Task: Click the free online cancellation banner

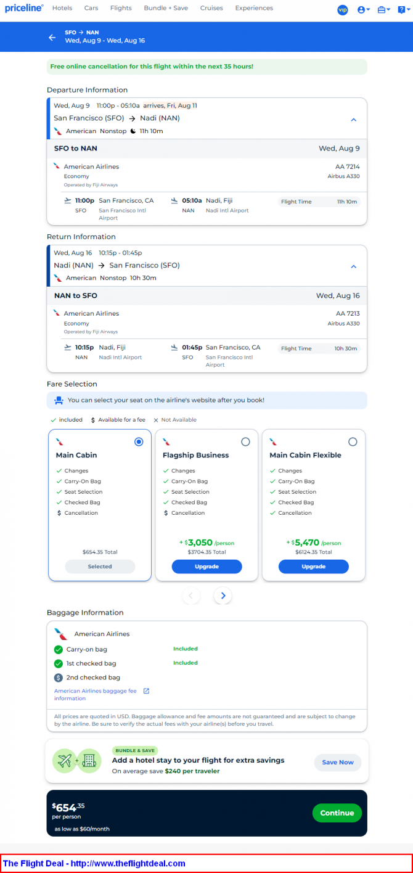Action: coord(206,67)
